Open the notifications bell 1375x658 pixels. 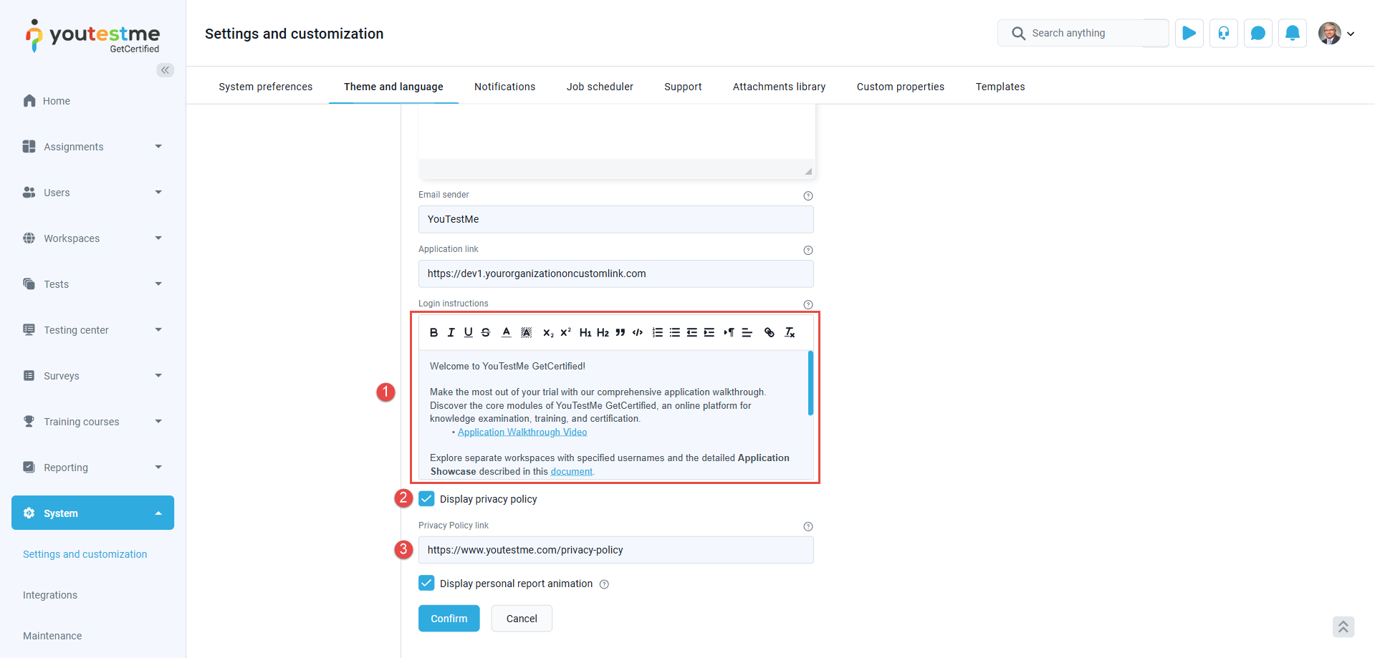1293,33
